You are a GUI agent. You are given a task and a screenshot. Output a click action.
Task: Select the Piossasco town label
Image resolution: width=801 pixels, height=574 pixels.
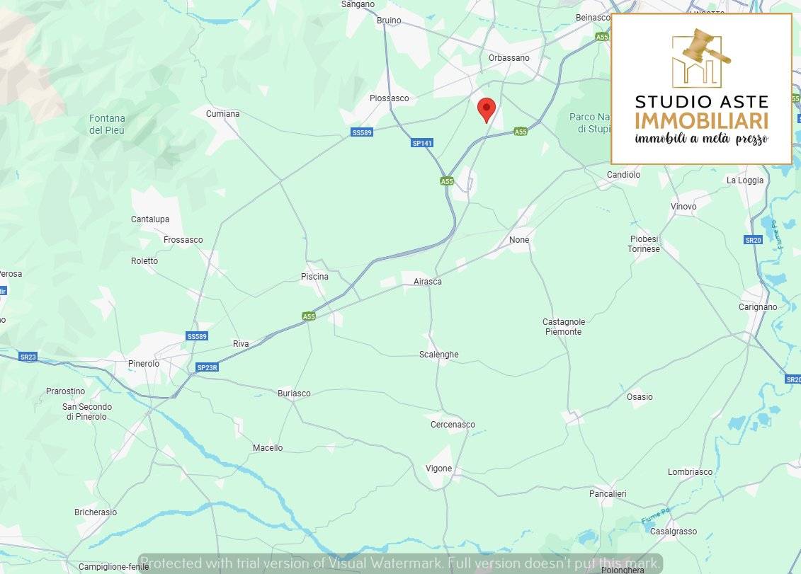(x=390, y=98)
